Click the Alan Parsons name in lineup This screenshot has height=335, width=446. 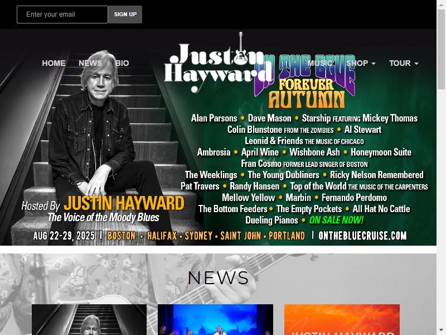(214, 118)
